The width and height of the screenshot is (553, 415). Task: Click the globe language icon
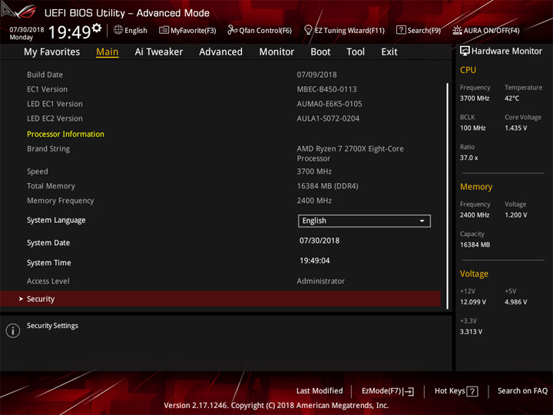pyautogui.click(x=118, y=30)
